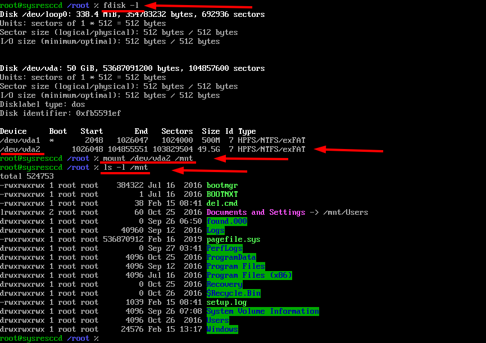
Task: Click the $Recycle.Bin directory name
Action: 233,293
